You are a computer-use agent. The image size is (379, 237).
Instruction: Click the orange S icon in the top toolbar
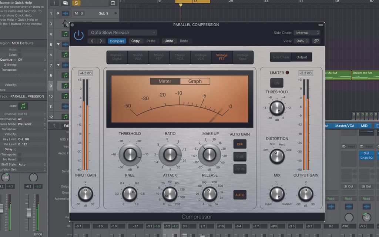[x=76, y=3]
